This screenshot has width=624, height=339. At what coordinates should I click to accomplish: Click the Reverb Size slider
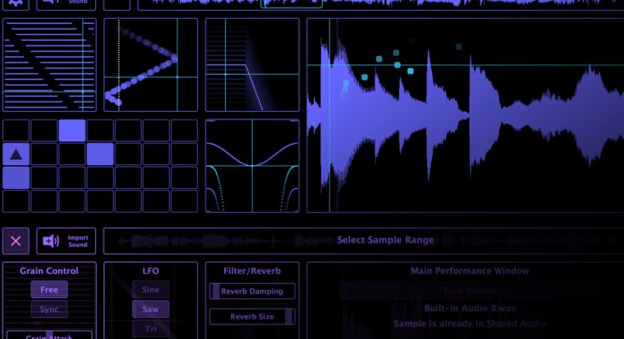pos(252,316)
